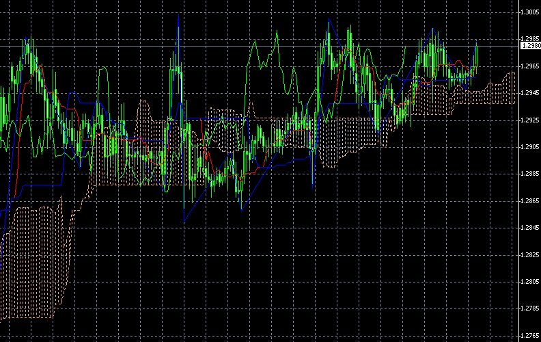Viewport: 541px width, 342px height.
Task: Click the 1.2925 price axis label
Action: 531,120
